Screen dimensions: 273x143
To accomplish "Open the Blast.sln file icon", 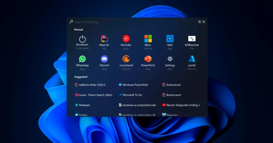I will (104, 39).
